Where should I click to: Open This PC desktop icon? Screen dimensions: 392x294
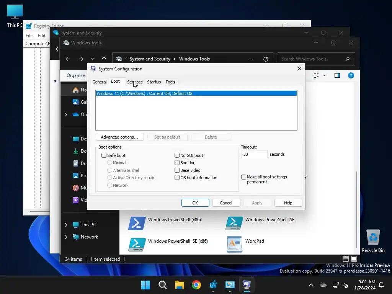coord(15,16)
